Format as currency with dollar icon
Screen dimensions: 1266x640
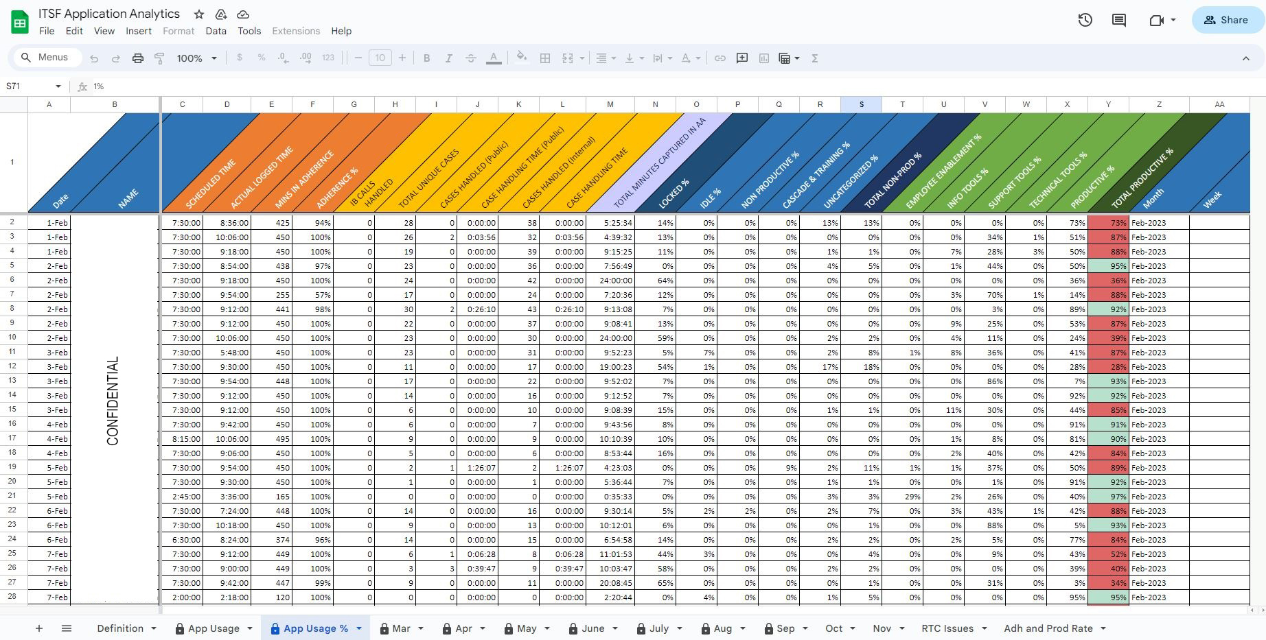pyautogui.click(x=240, y=58)
